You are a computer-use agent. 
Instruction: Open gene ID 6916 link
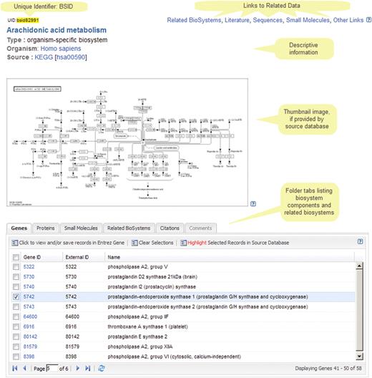tap(29, 326)
